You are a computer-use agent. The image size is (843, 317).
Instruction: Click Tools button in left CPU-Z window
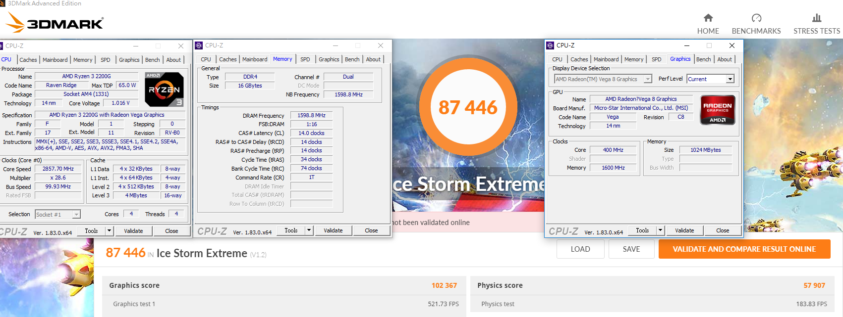(92, 231)
